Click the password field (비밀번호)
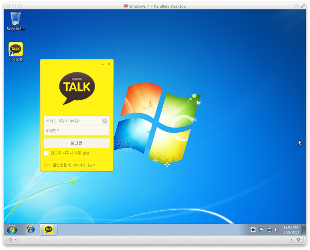Viewport: 310px width, 250px height. click(x=76, y=131)
